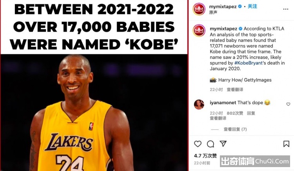Open 4.7 万次赞 likes list
This screenshot has height=171, width=294.
tap(205, 156)
